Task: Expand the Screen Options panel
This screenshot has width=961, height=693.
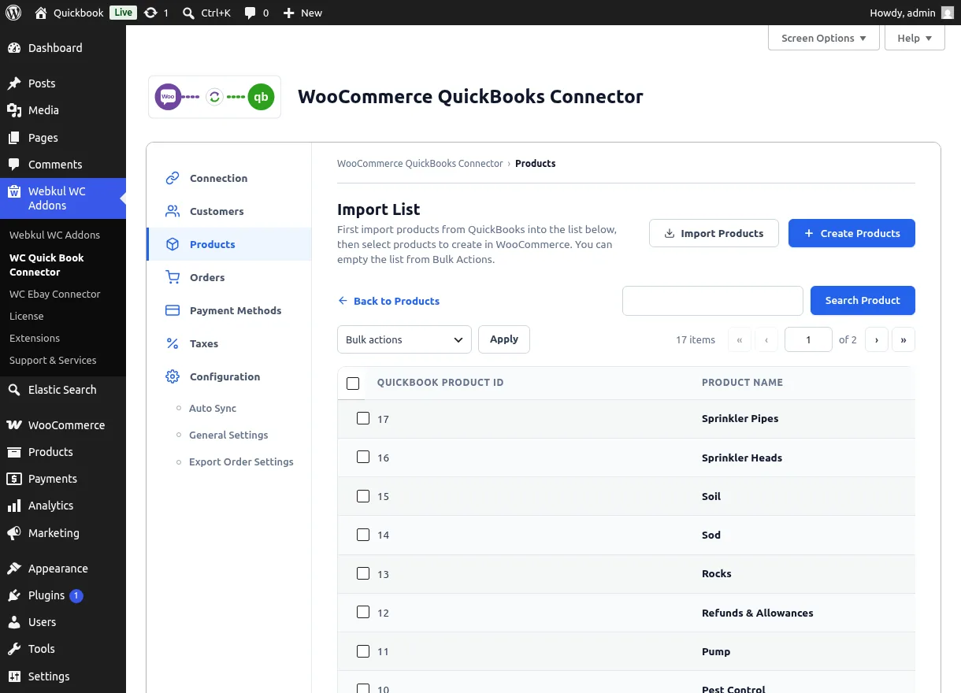Action: pos(824,38)
